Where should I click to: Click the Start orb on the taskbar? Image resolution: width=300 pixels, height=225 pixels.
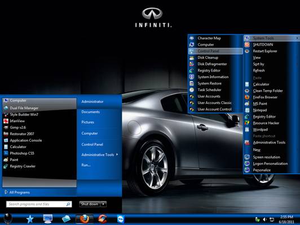tap(8, 218)
